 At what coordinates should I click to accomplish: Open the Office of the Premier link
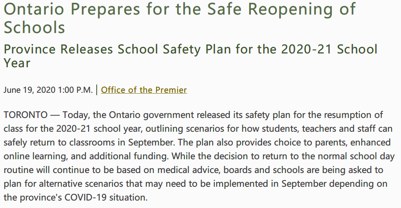[144, 90]
